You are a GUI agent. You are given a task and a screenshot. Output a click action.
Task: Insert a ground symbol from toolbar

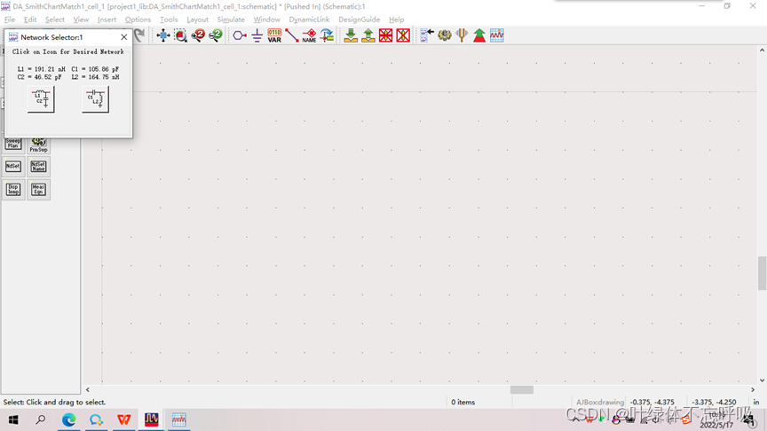[x=257, y=35]
